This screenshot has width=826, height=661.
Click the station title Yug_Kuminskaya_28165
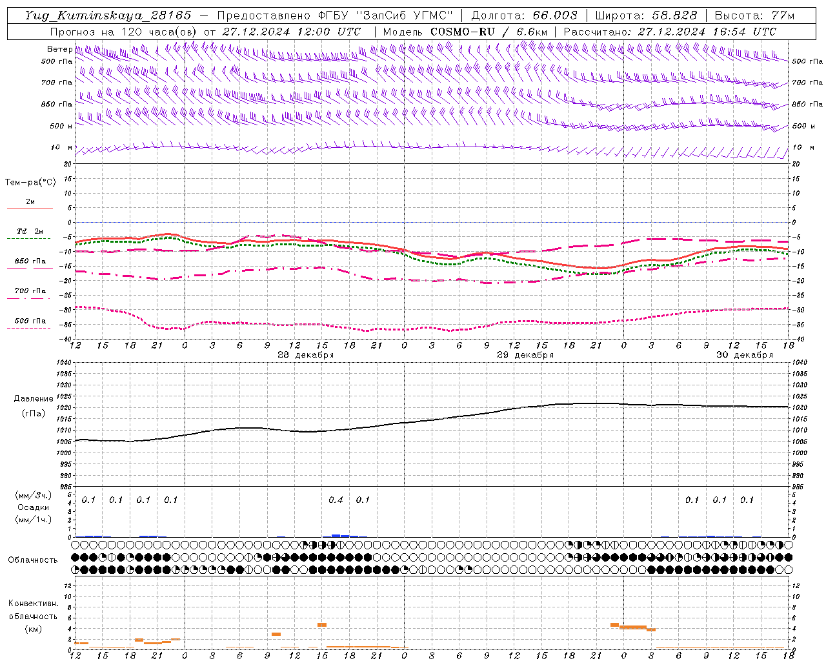click(108, 15)
